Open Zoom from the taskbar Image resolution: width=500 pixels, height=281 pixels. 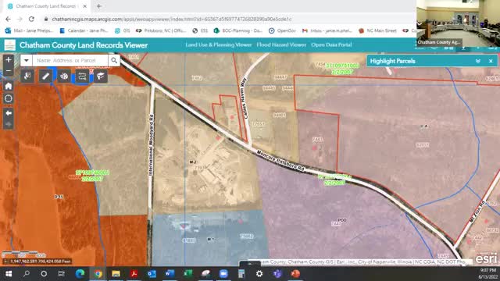coord(223,274)
